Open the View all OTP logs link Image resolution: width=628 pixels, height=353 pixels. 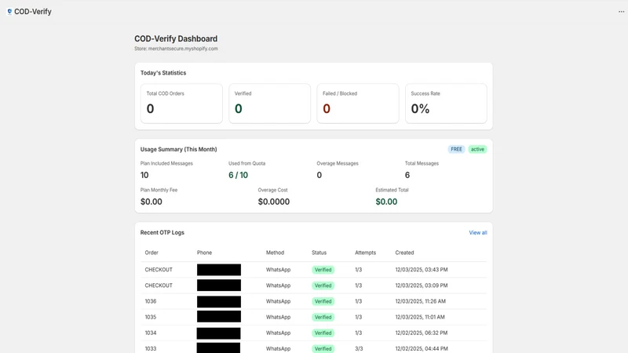[478, 232]
